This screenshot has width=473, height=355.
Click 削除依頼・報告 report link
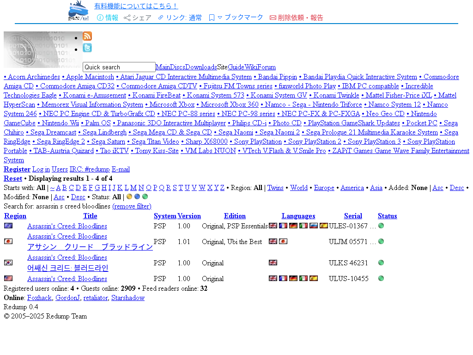click(x=296, y=18)
